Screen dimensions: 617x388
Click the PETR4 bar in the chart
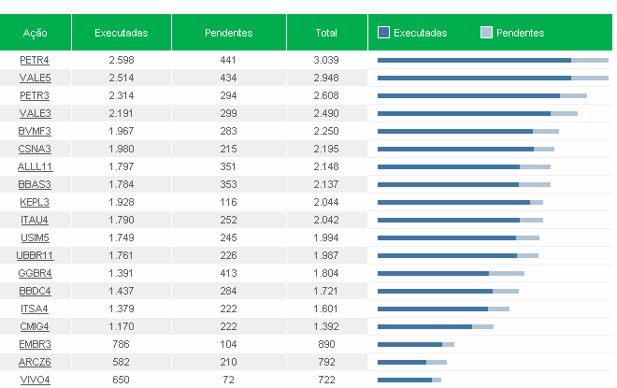tap(493, 60)
